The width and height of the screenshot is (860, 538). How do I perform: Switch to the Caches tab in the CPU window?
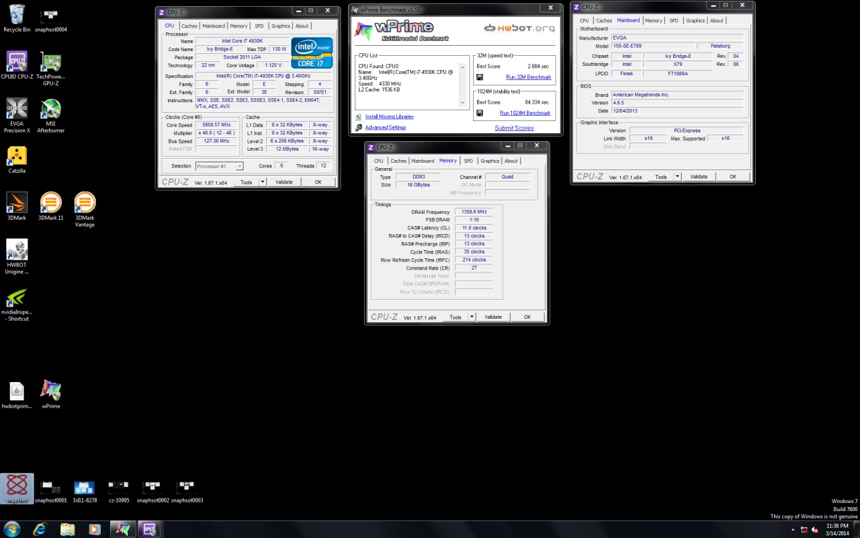[189, 26]
